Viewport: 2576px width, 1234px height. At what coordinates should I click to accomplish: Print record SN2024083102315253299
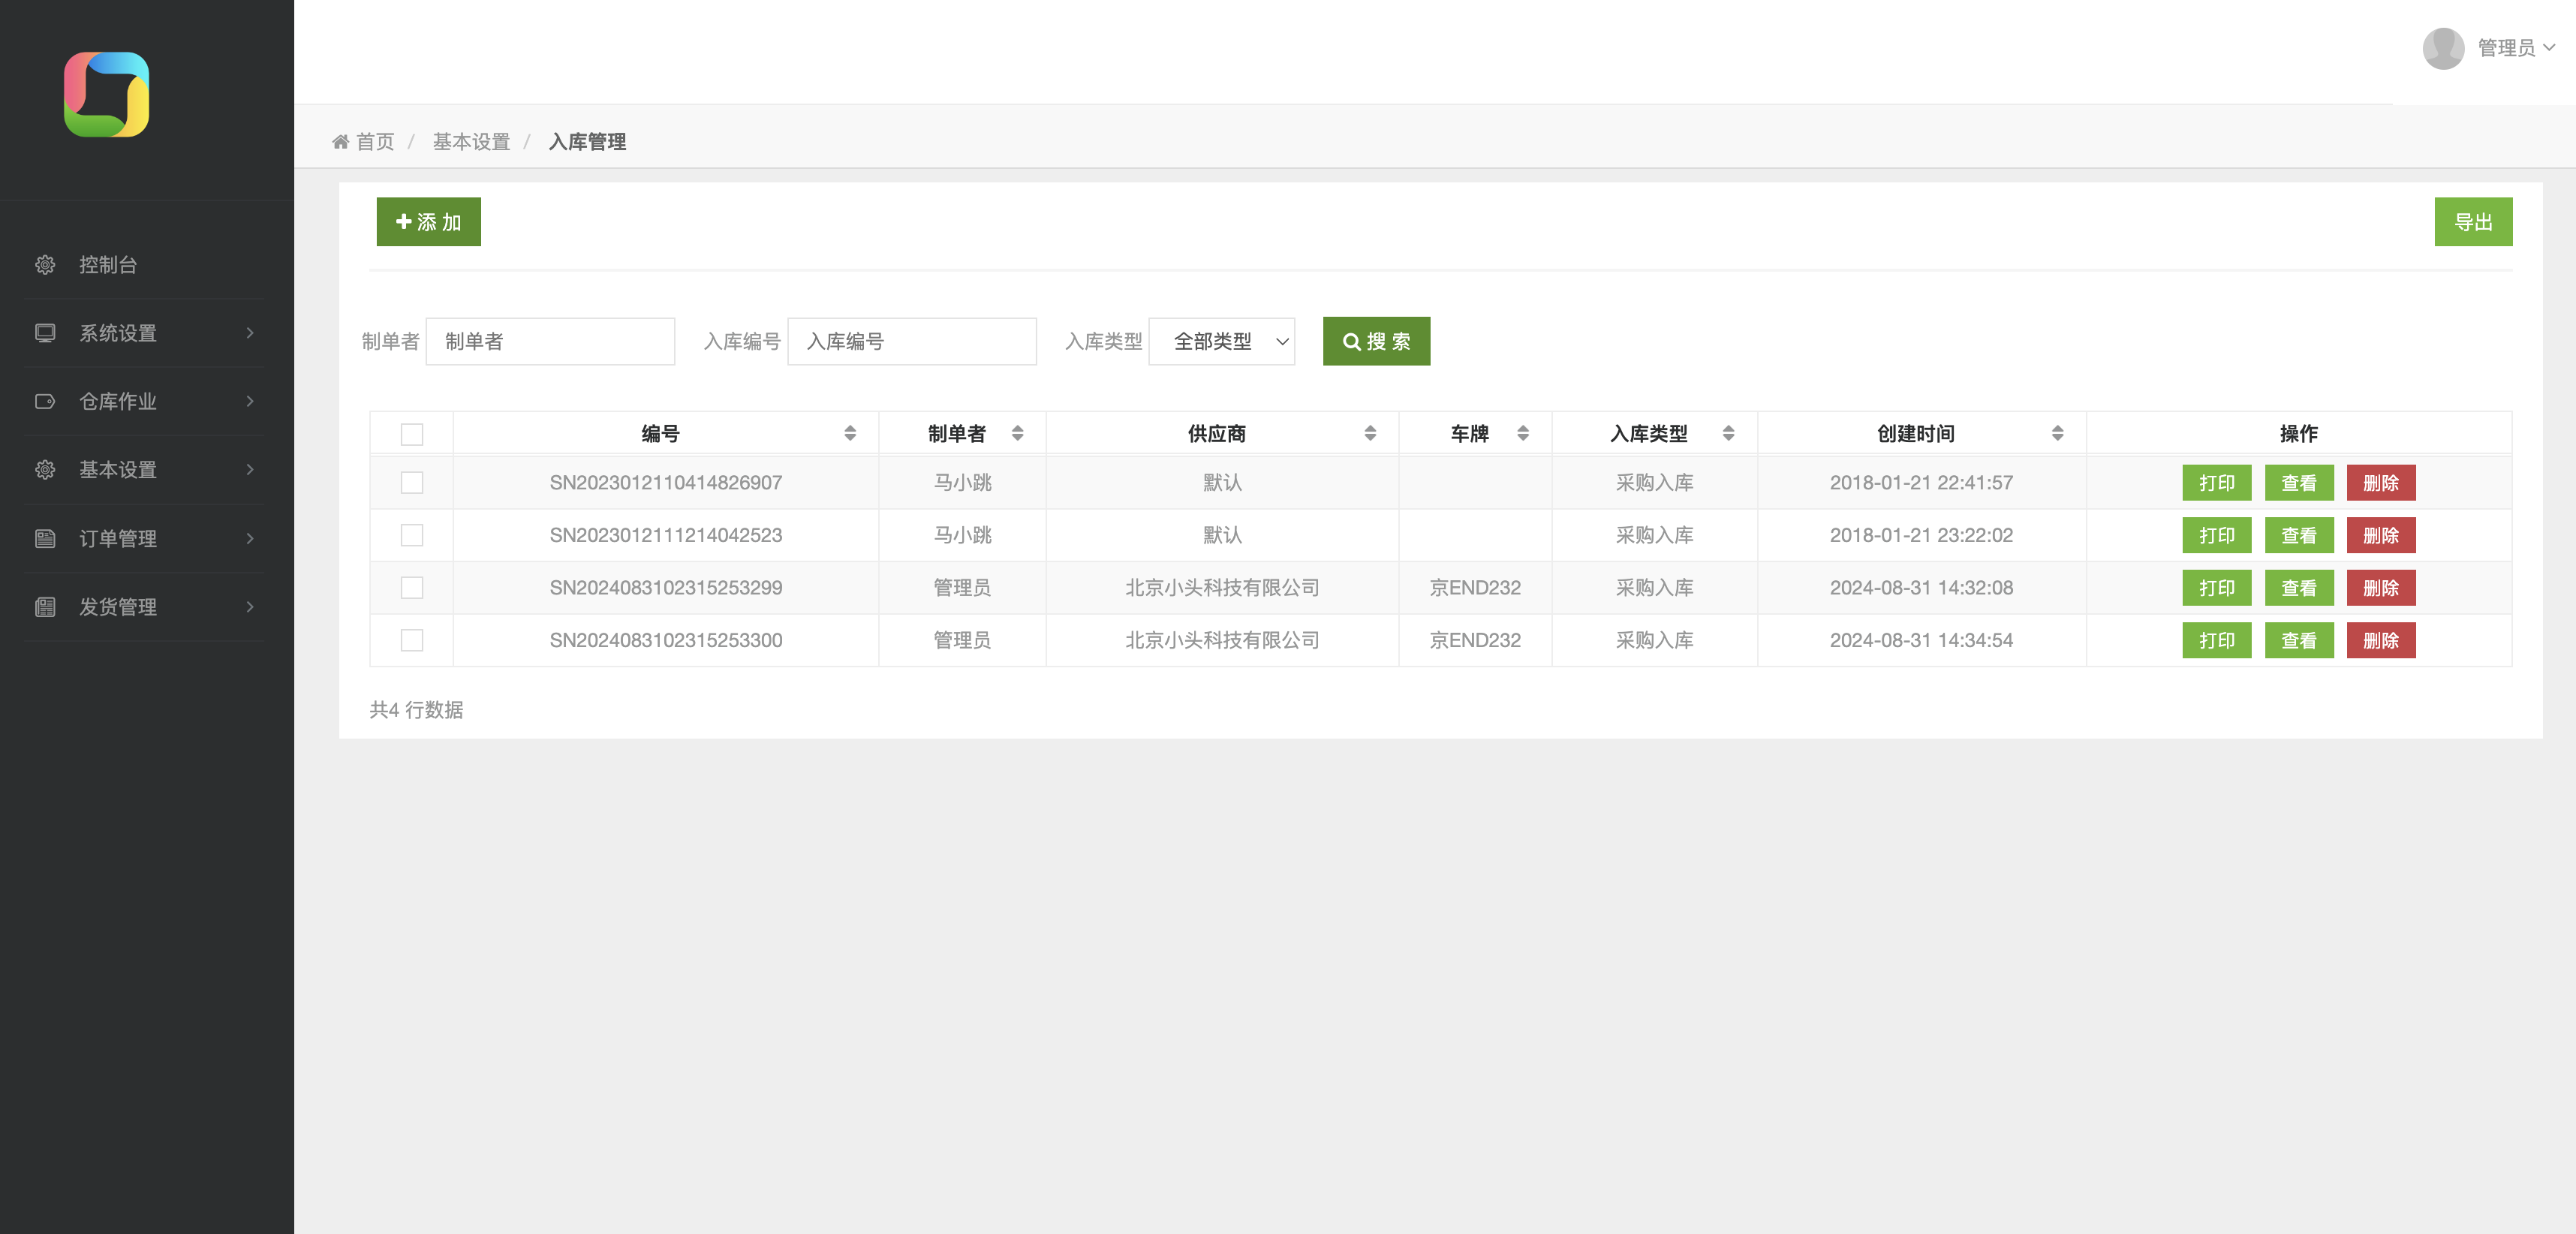(x=2216, y=587)
